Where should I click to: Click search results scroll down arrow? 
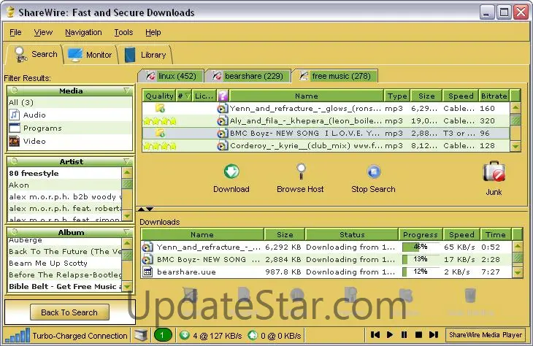pyautogui.click(x=515, y=146)
